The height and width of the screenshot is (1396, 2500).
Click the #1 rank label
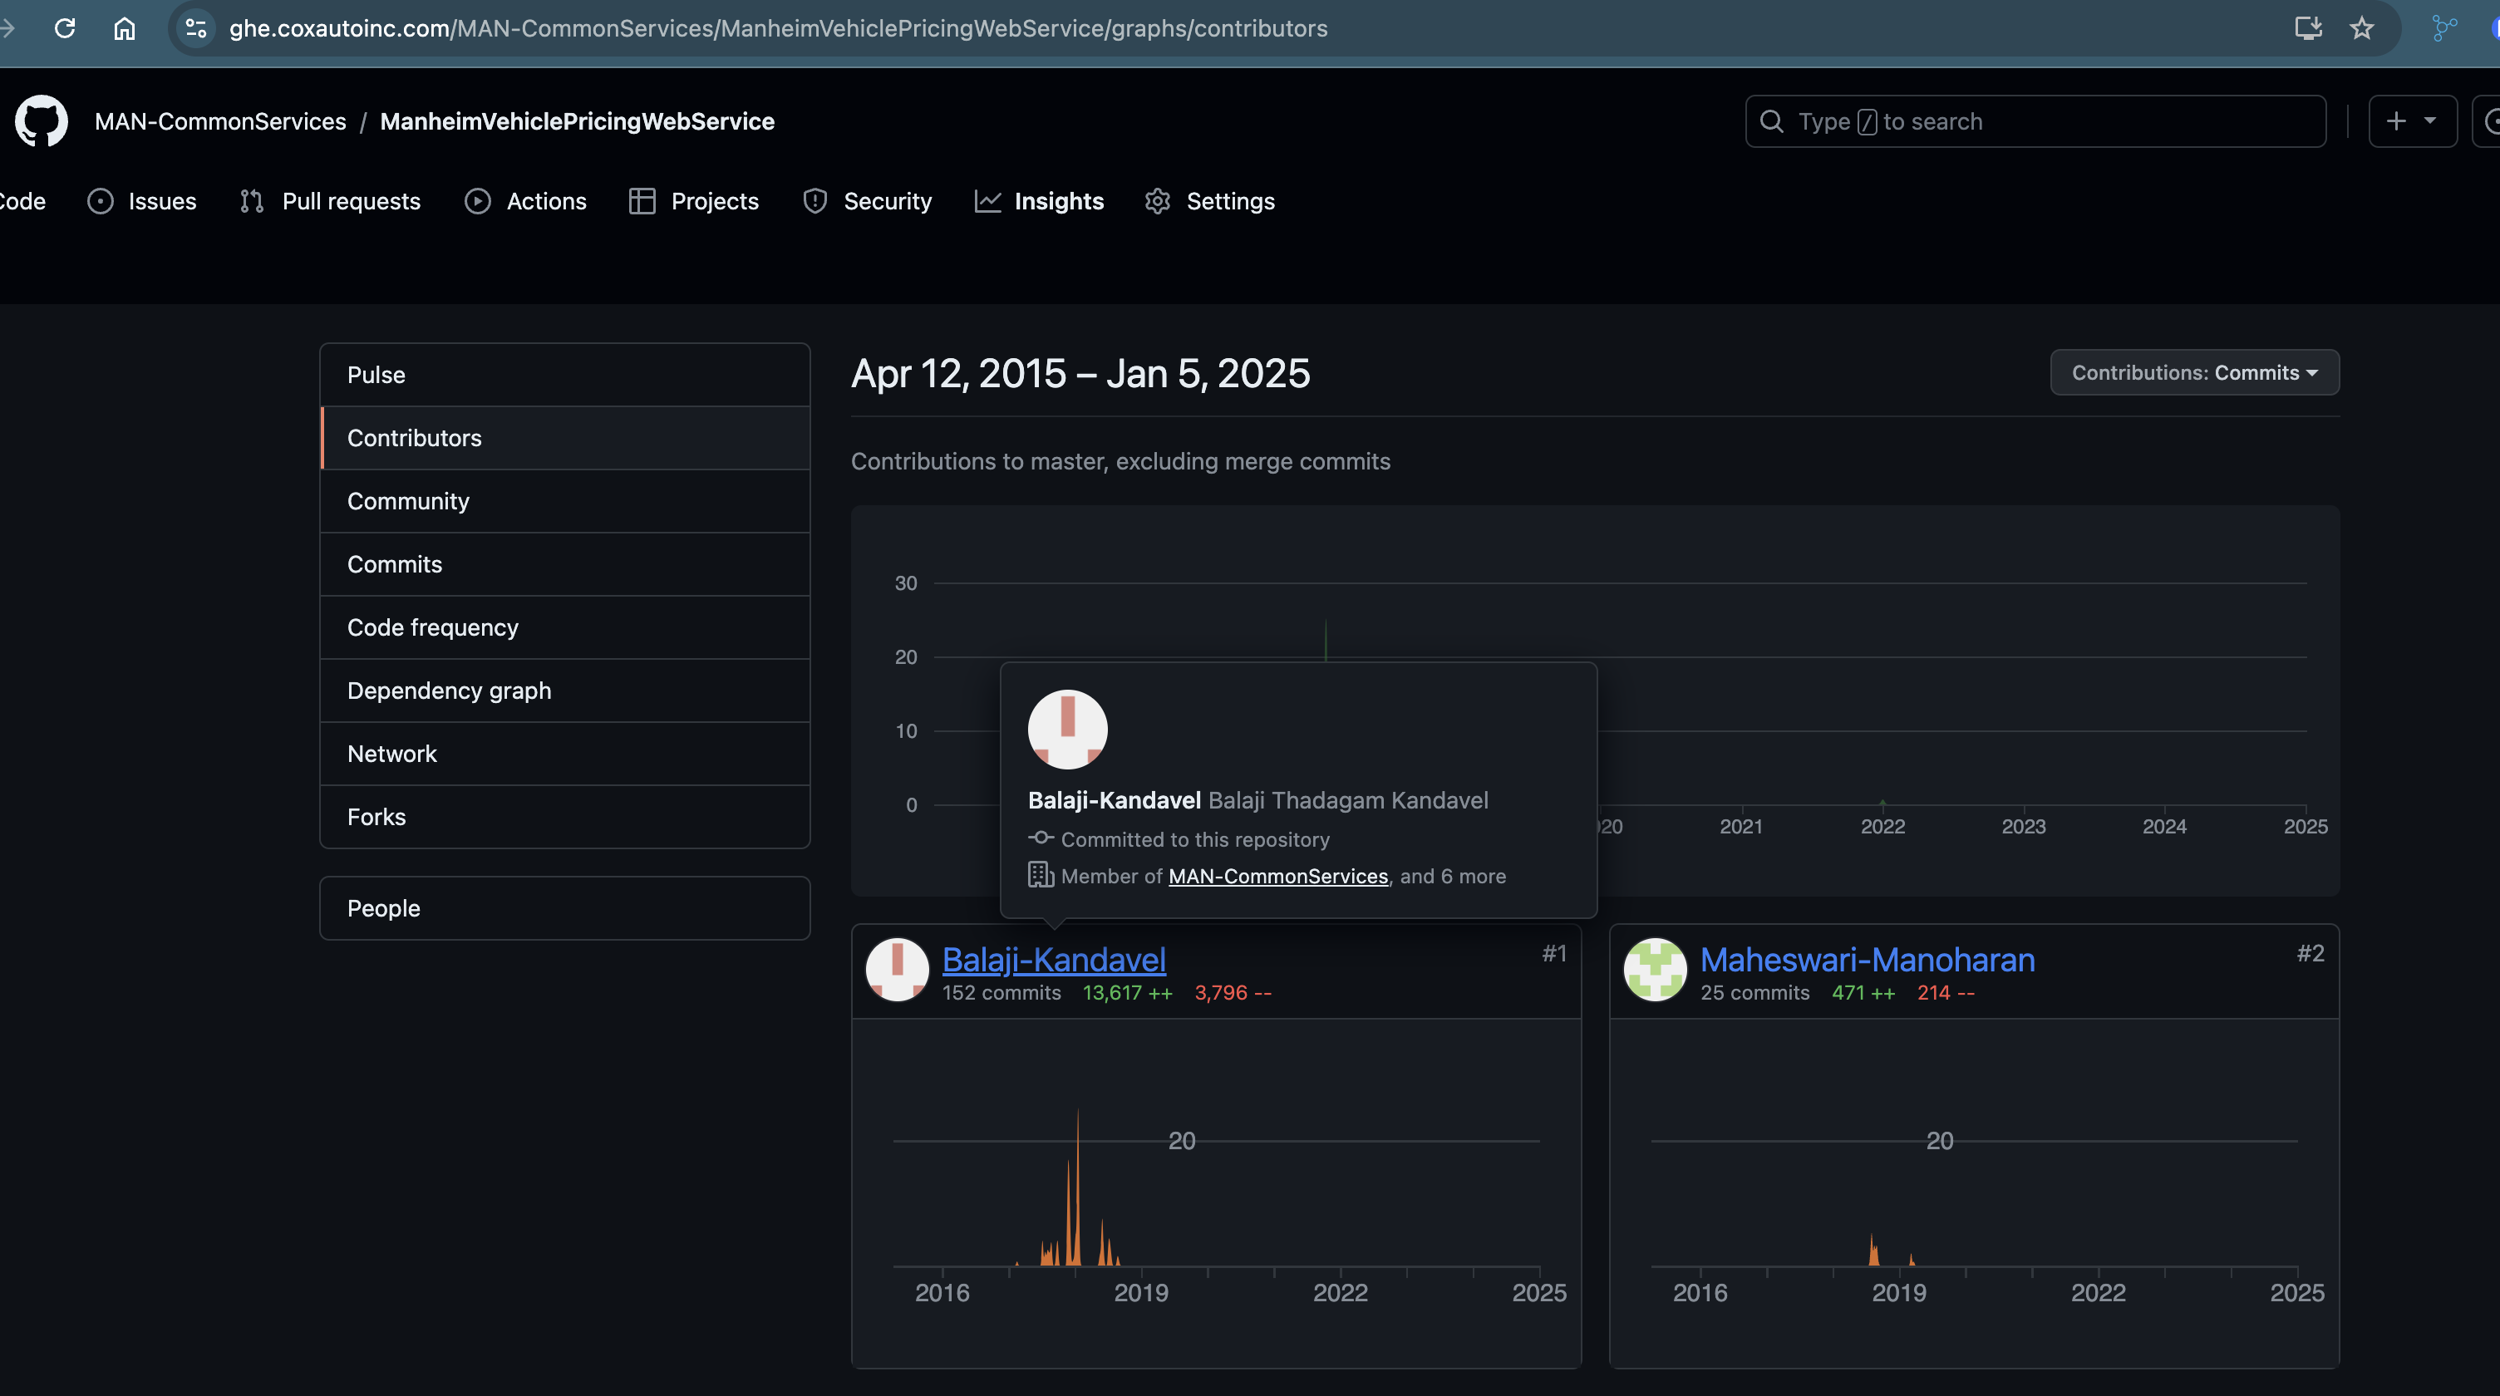[1555, 954]
